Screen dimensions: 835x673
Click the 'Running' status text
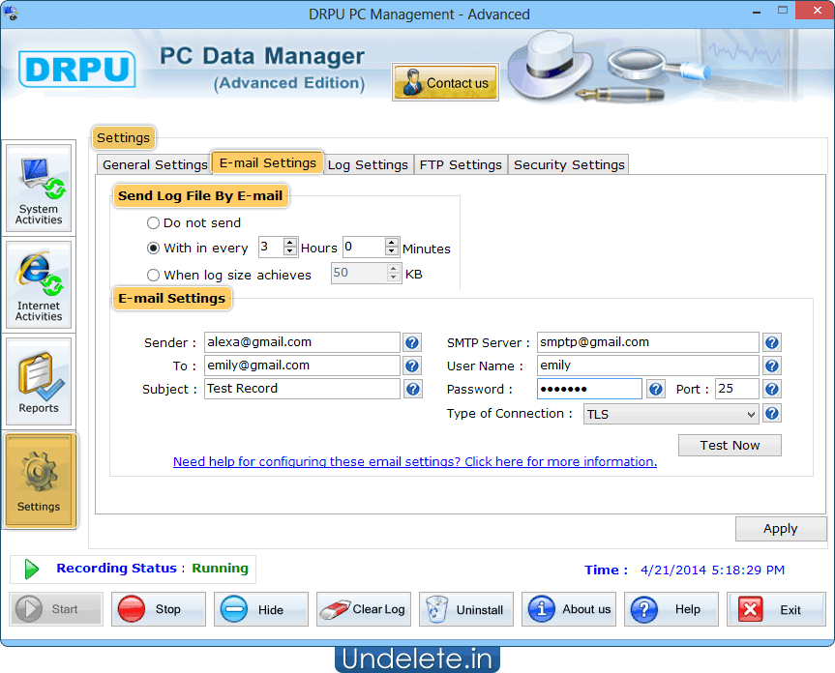(x=220, y=569)
